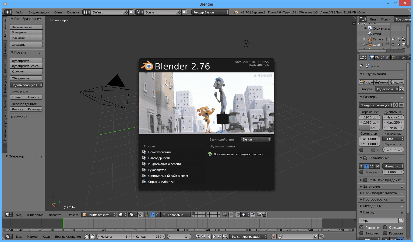Uncheck the Перезапи checkbox
The image size is (413, 242).
pos(361,227)
